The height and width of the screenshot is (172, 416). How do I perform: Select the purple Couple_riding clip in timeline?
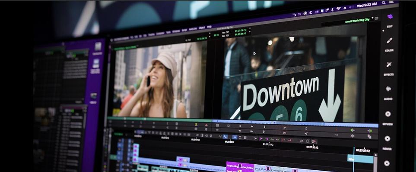pos(240,166)
